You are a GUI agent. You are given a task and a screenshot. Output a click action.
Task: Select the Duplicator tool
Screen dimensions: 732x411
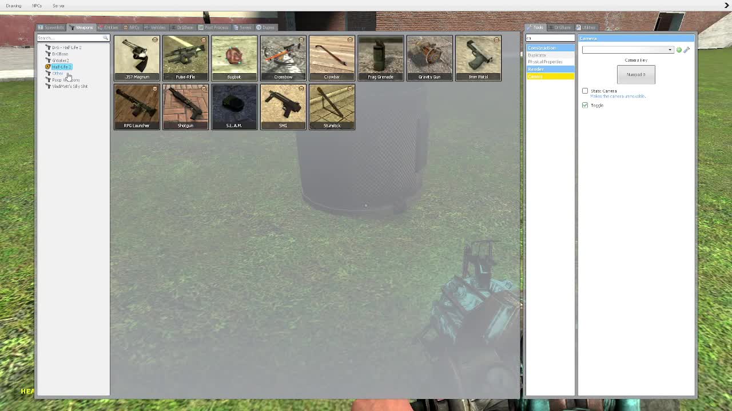pos(537,55)
